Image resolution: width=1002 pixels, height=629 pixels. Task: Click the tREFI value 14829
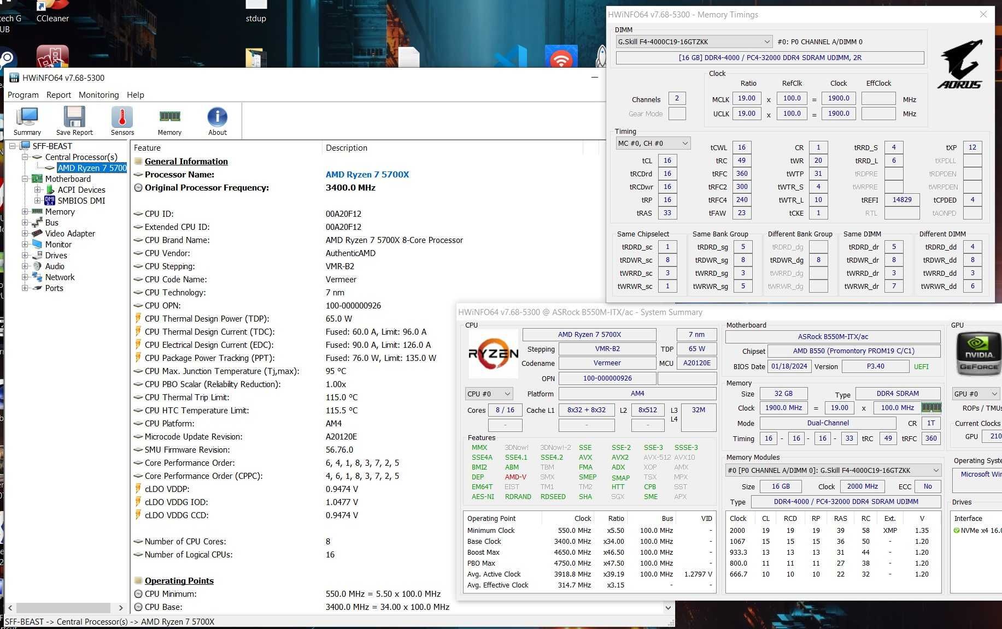click(902, 200)
